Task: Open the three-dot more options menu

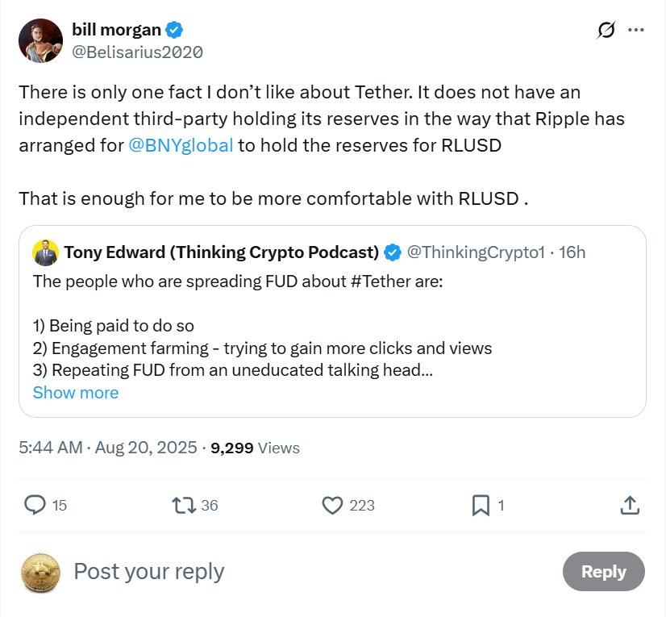Action: [x=636, y=31]
